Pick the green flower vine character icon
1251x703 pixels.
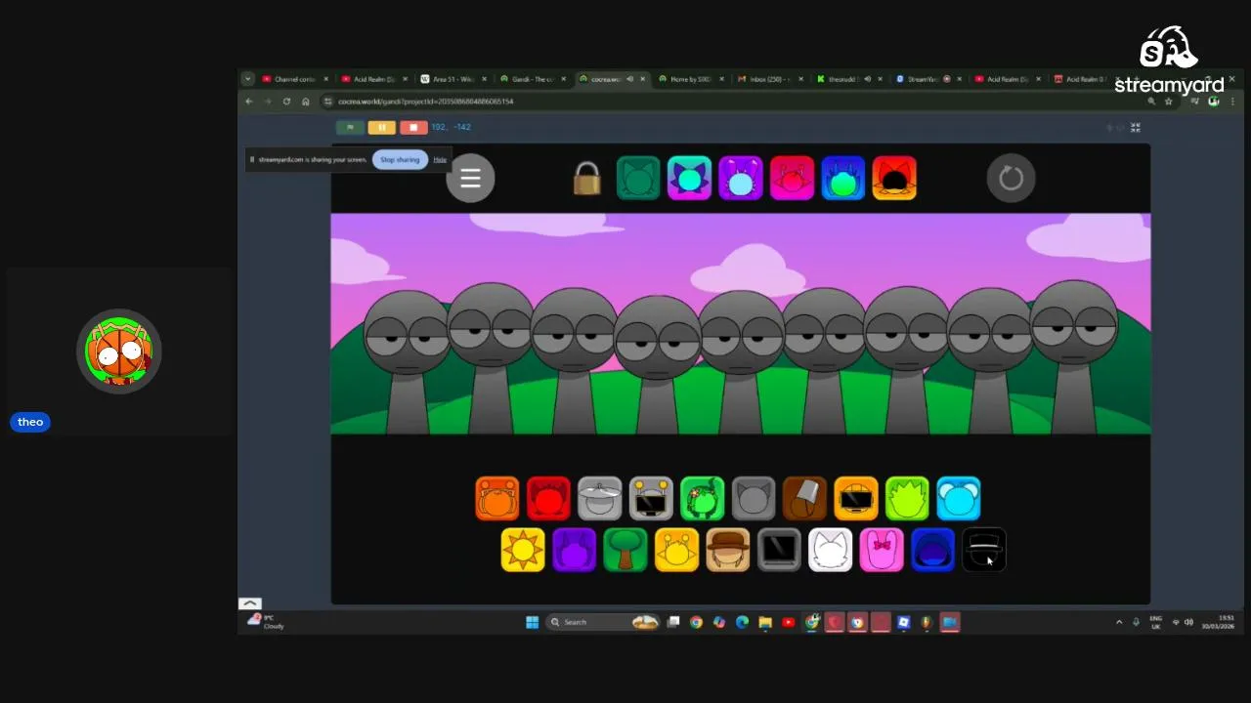coord(702,498)
